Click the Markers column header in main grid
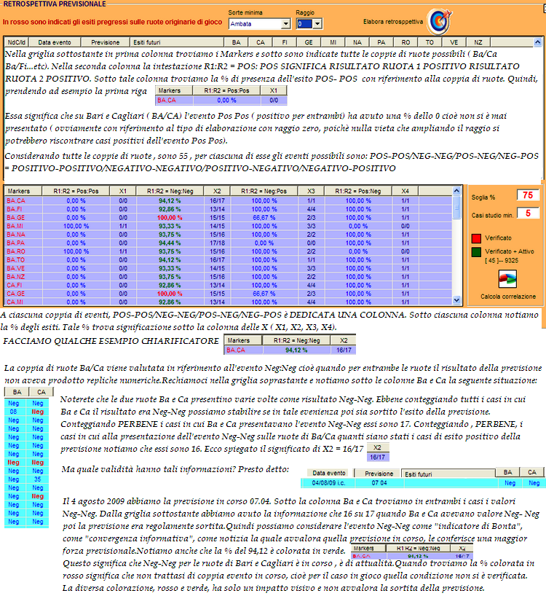The height and width of the screenshot is (612, 546). coord(23,191)
